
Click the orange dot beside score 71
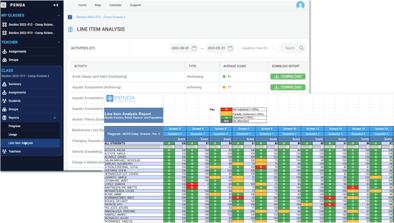pyautogui.click(x=224, y=87)
